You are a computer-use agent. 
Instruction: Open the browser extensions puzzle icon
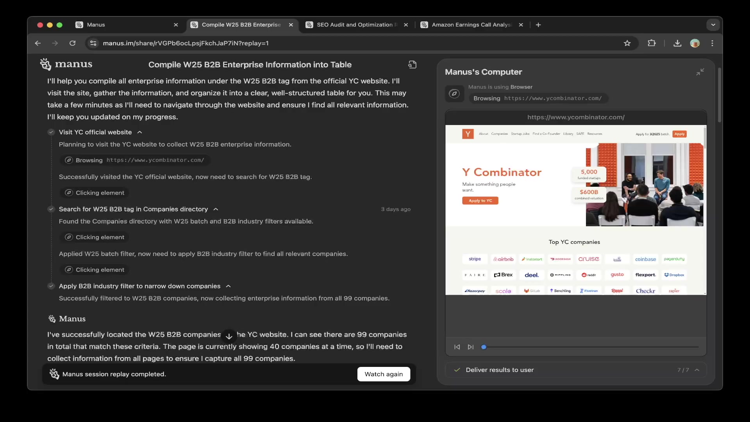coord(652,43)
